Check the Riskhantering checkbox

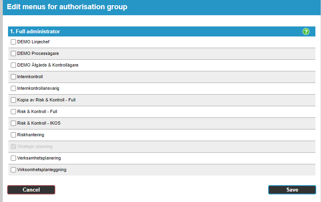[x=13, y=135]
